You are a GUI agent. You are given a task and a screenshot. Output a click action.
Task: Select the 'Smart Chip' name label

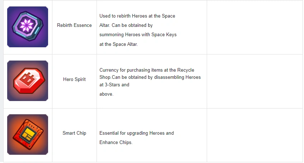(74, 133)
